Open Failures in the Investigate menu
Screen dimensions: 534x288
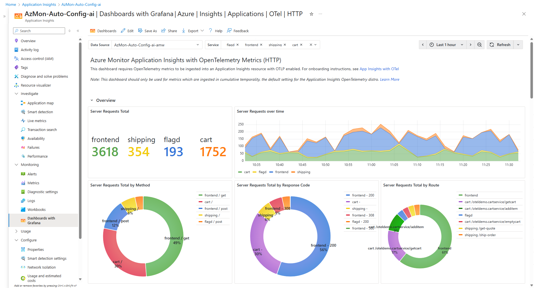[x=33, y=147]
